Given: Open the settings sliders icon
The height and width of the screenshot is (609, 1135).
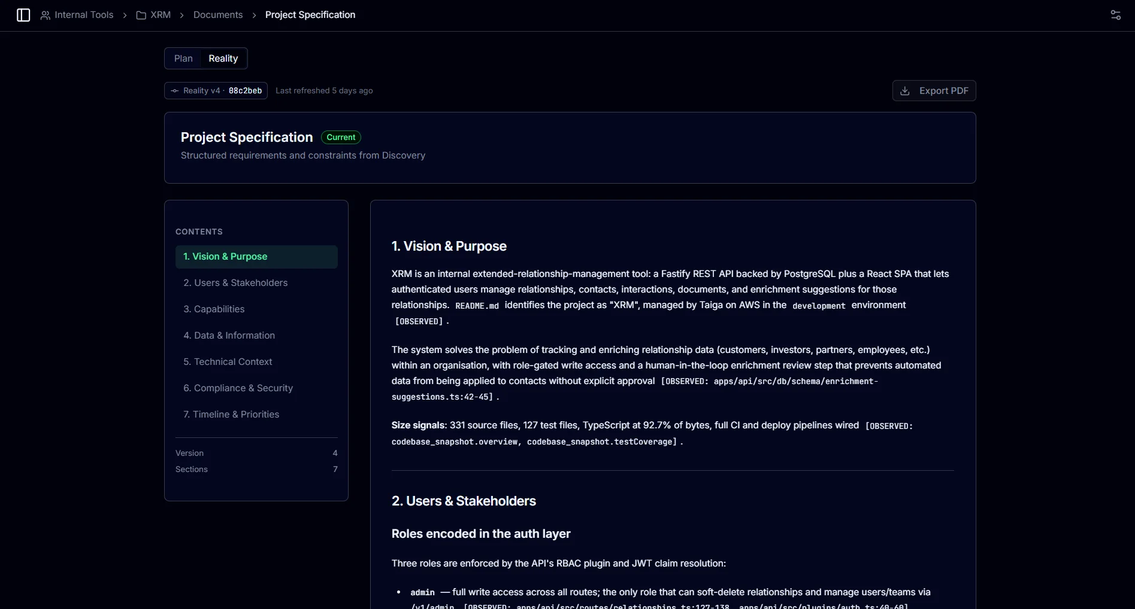Looking at the screenshot, I should [x=1115, y=15].
